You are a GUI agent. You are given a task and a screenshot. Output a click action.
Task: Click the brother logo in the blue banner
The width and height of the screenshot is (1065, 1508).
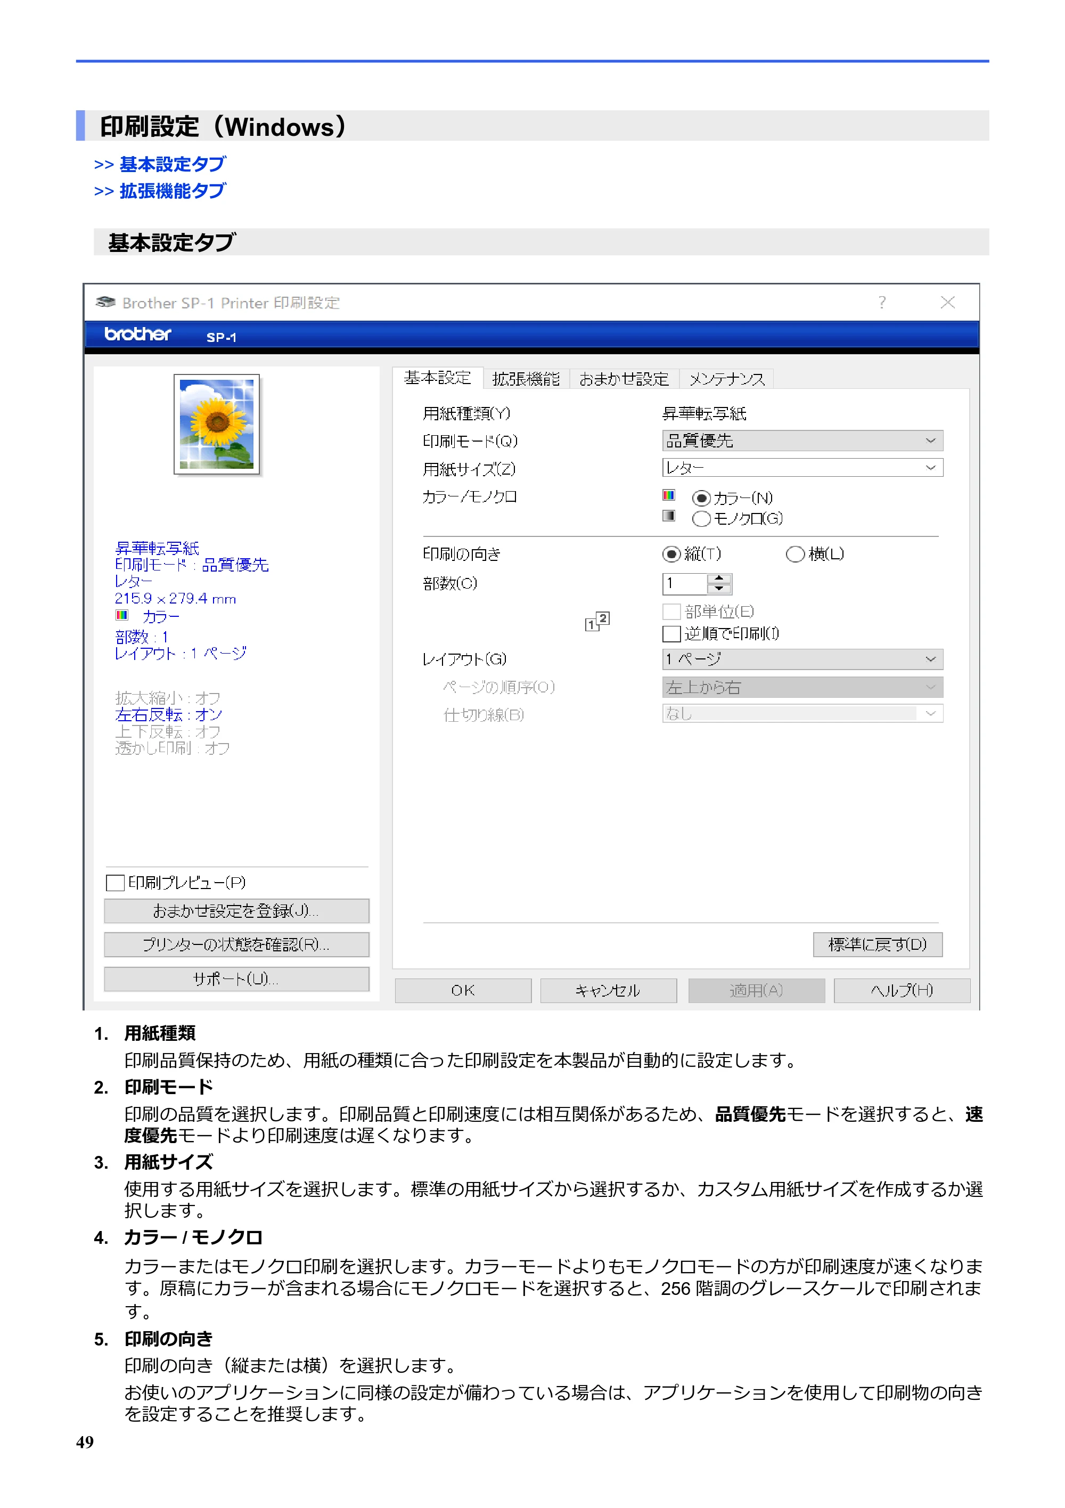pyautogui.click(x=138, y=335)
